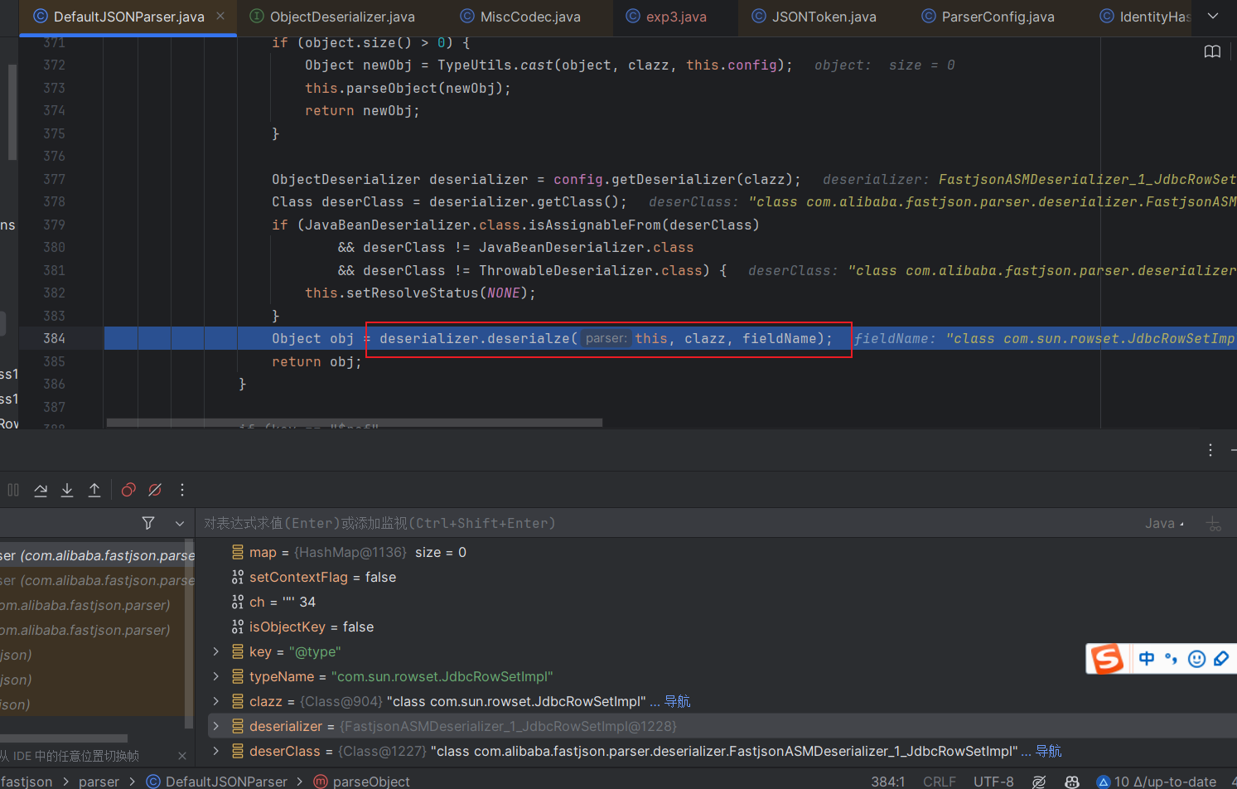Open the Copilot status bar icon
This screenshot has height=789, width=1237.
(x=1072, y=782)
